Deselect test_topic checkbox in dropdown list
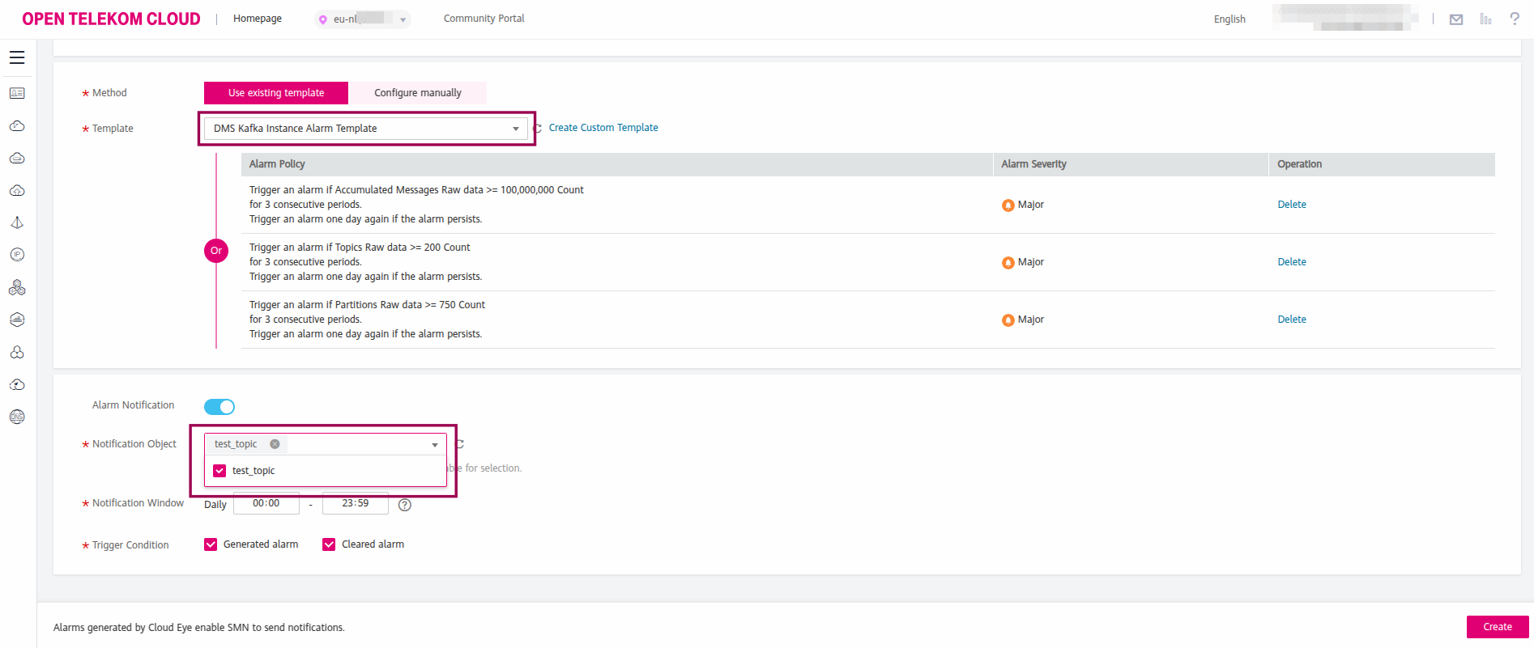Screen dimensions: 1534x648 [219, 471]
